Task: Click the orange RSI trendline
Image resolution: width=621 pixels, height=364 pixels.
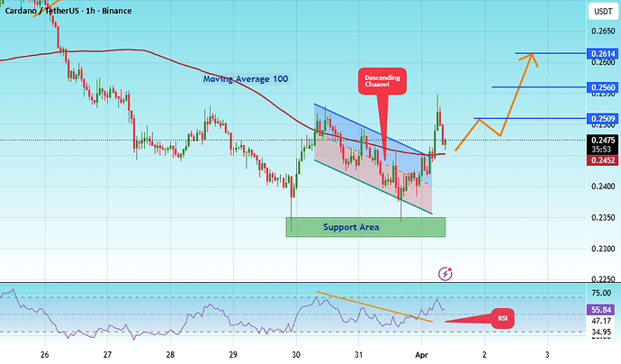Action: (374, 307)
